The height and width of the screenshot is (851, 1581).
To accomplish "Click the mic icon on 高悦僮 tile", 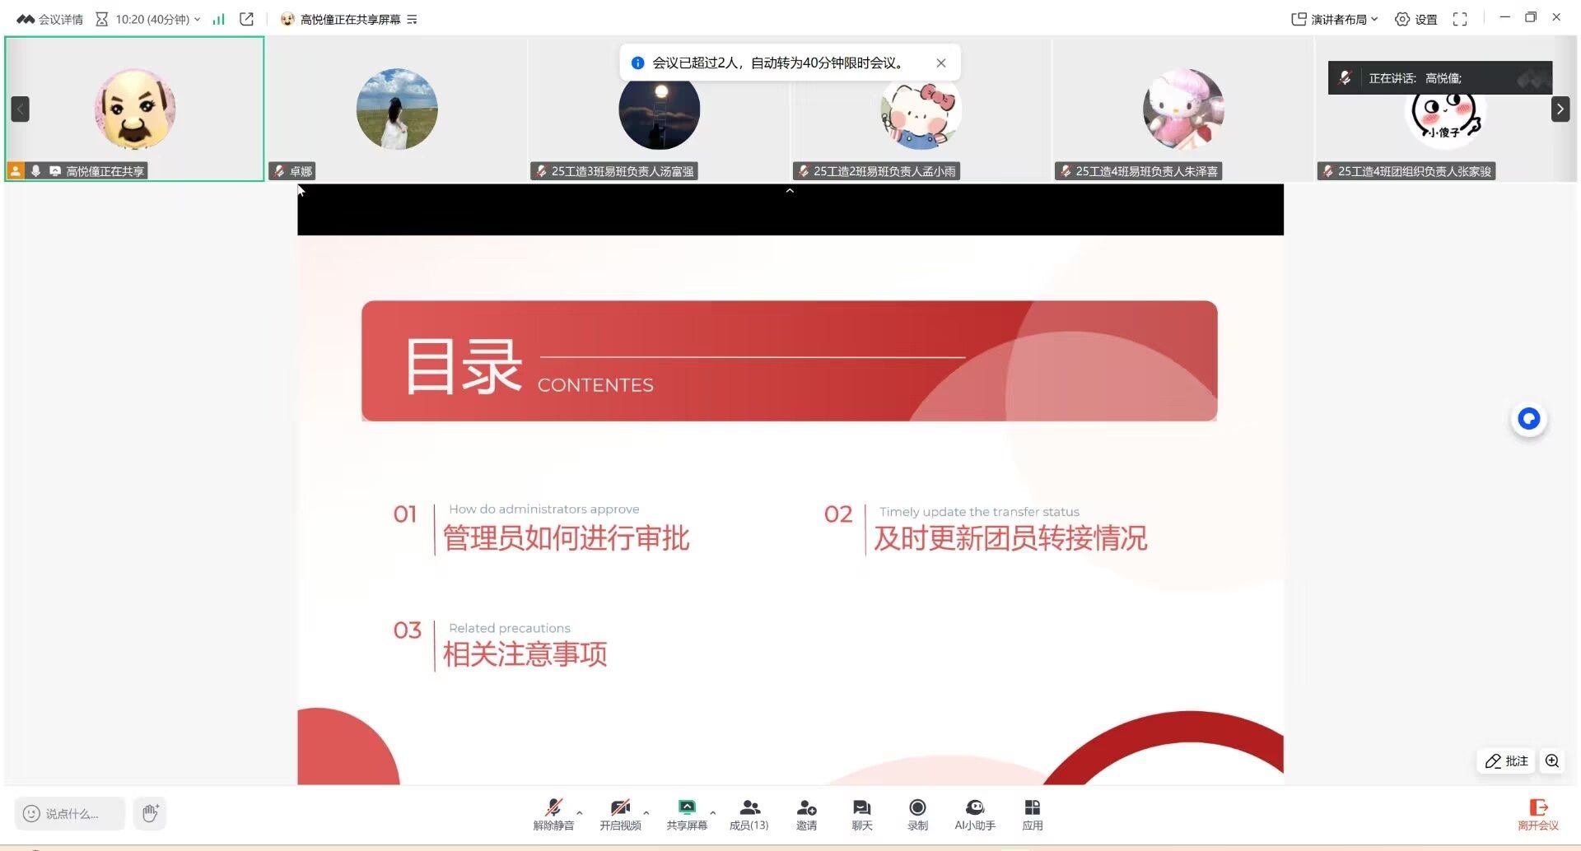I will [x=35, y=171].
